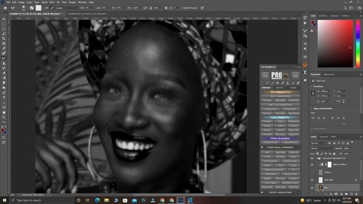363x204 pixels.
Task: Open the Image menu
Action: [x=22, y=2]
